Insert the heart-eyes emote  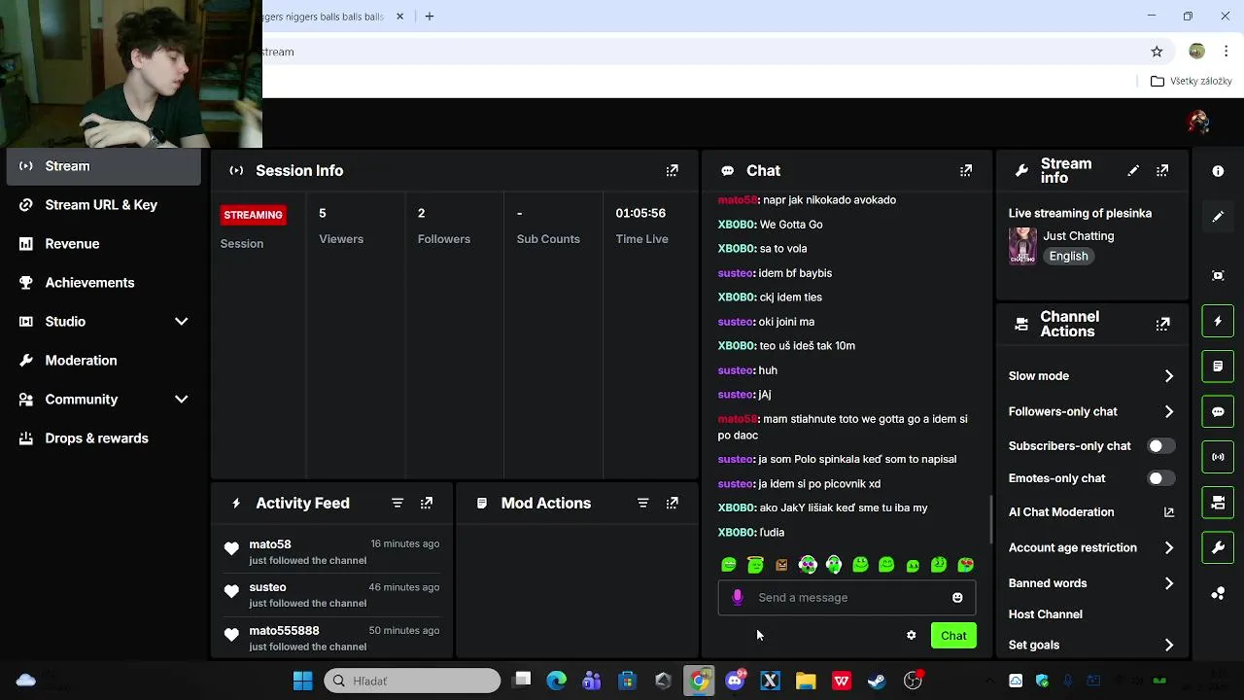[965, 565]
